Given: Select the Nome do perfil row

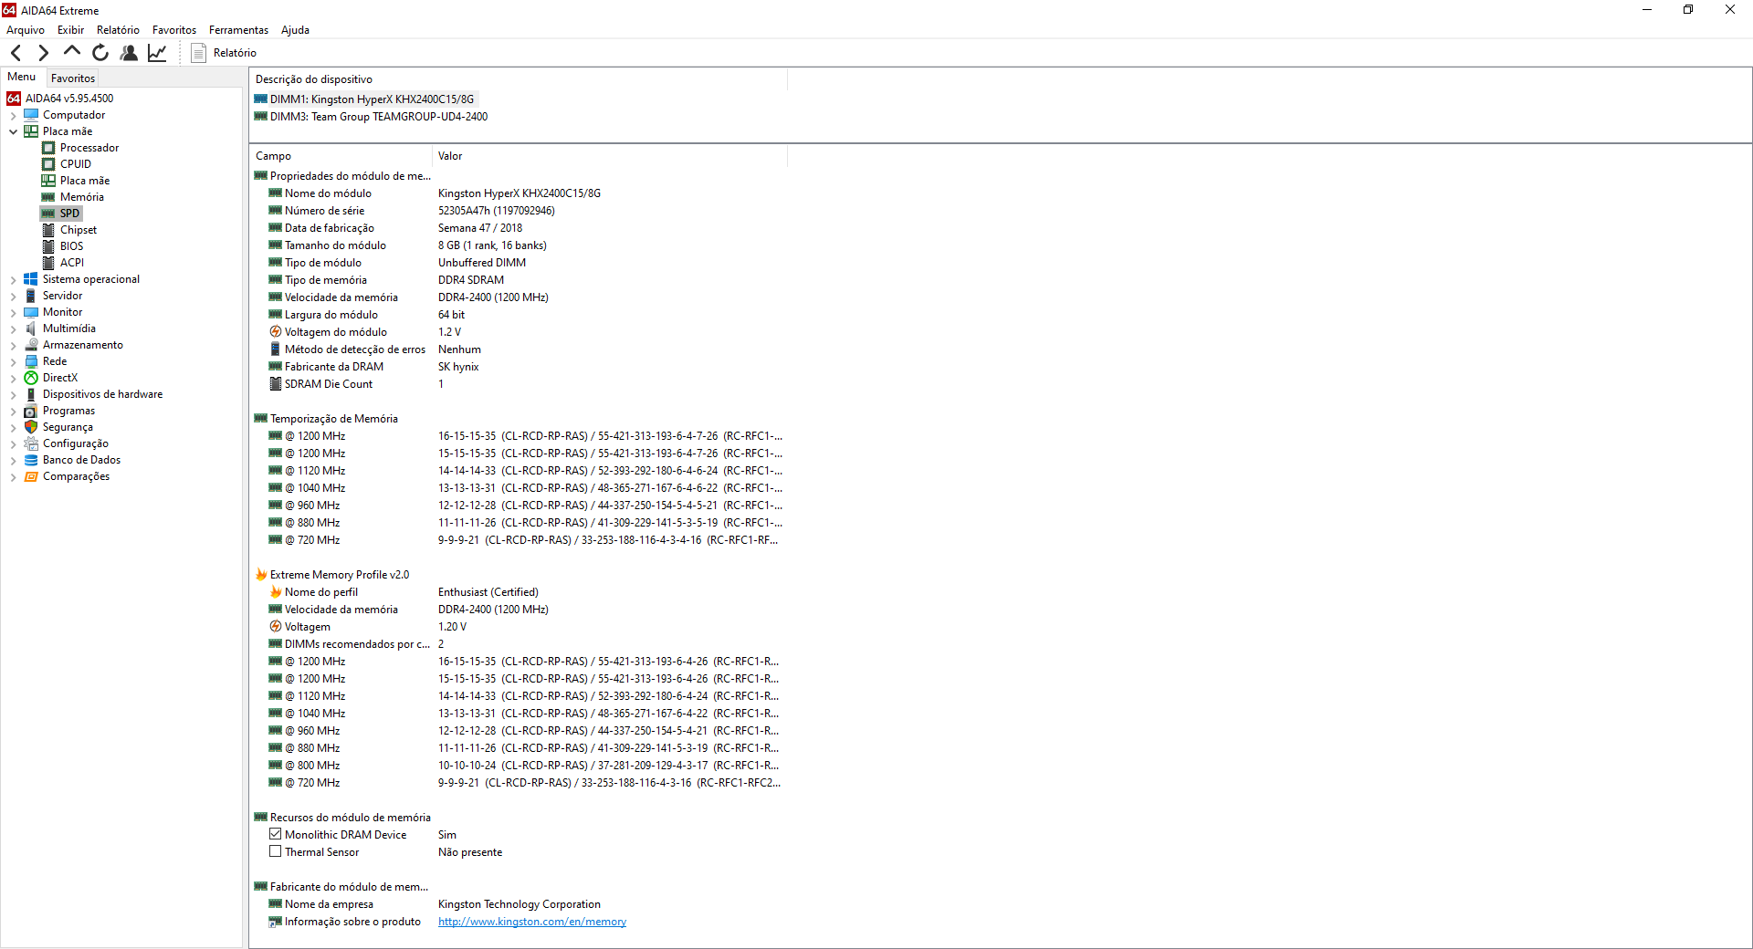Looking at the screenshot, I should click(x=519, y=592).
